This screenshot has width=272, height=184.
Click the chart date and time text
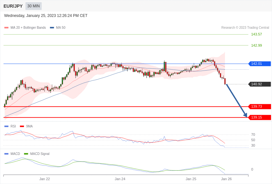46,16
